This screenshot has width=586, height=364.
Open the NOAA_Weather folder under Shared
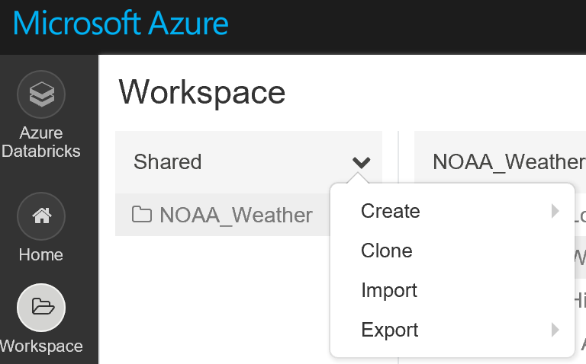[235, 216]
